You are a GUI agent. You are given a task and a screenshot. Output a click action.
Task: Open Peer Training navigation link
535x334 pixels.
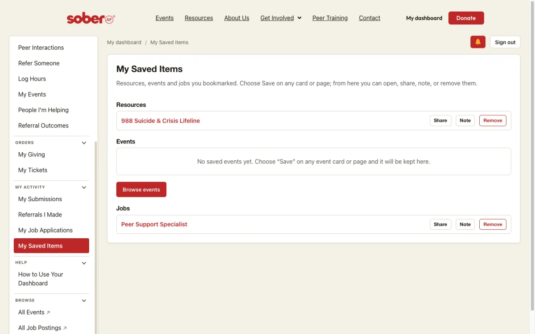330,18
